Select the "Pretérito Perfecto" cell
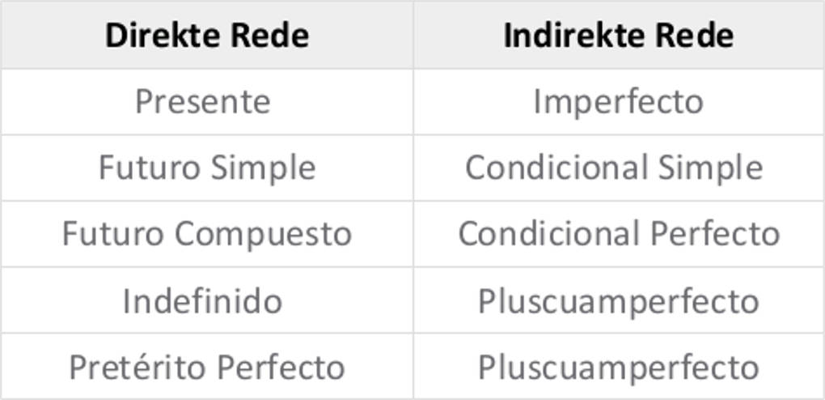Image resolution: width=825 pixels, height=400 pixels. point(207,368)
